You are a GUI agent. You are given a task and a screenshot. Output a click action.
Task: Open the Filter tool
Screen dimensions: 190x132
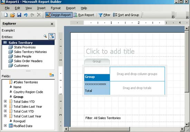click(x=104, y=15)
